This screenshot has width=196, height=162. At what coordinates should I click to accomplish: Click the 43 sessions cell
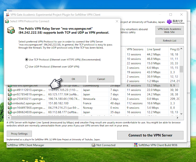[134, 85]
